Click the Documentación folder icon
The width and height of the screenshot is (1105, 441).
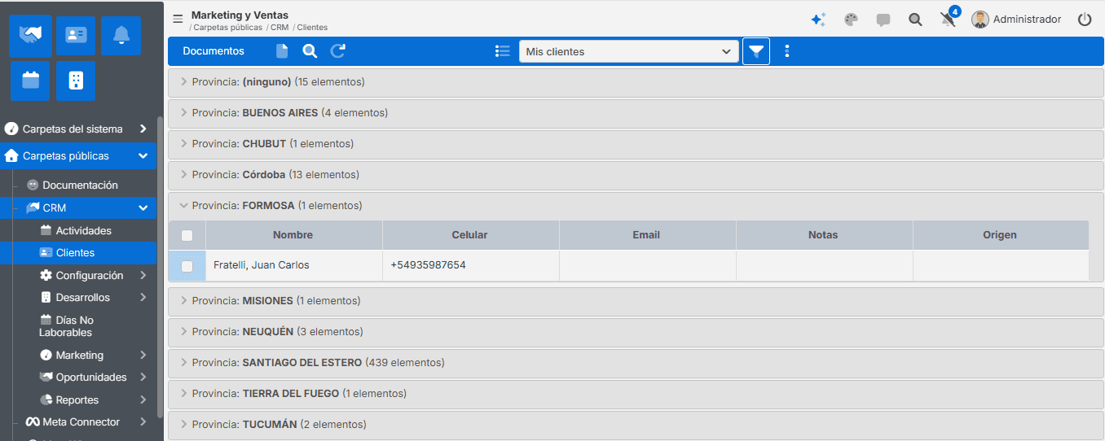click(33, 186)
